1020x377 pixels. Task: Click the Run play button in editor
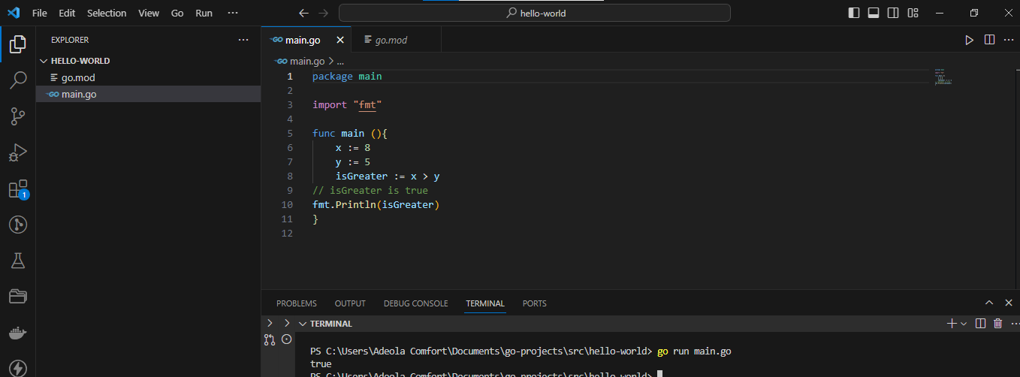pos(969,40)
